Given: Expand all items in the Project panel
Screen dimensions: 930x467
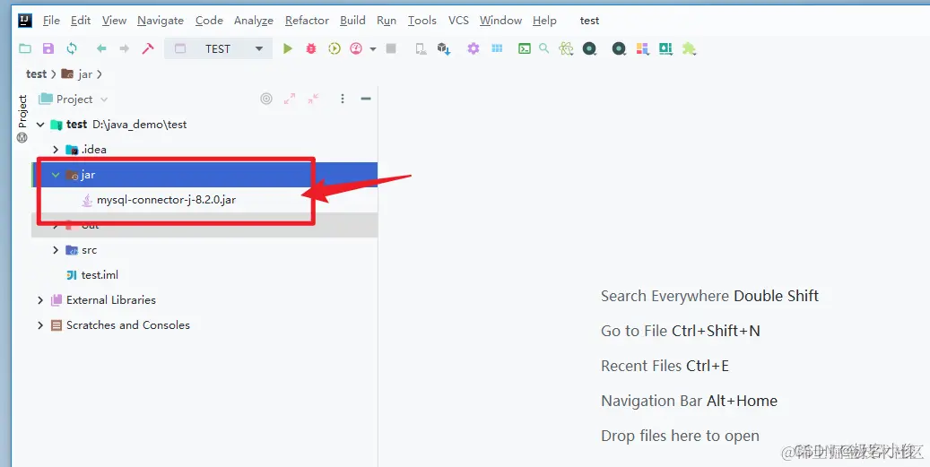Looking at the screenshot, I should [290, 99].
